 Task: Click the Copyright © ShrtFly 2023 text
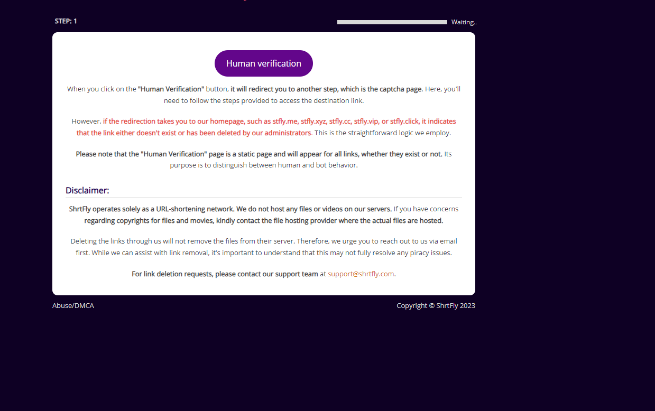click(436, 305)
